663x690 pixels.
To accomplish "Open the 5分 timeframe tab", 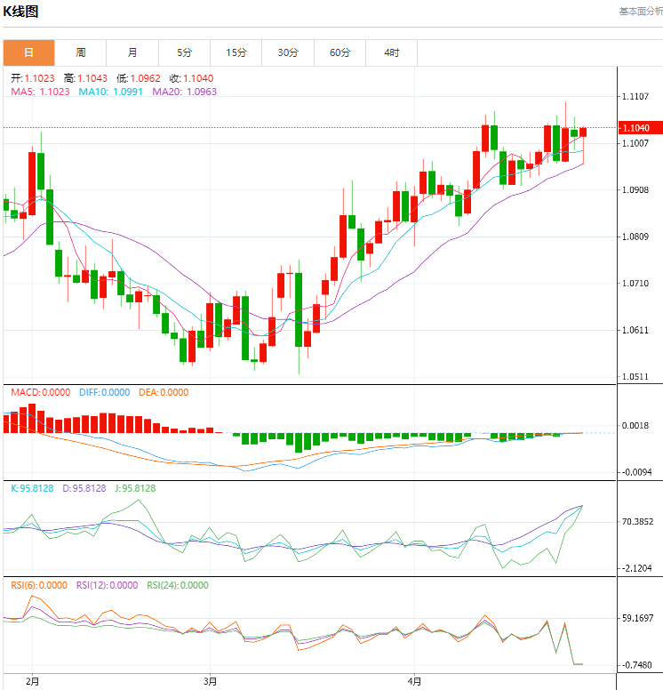I will [x=184, y=52].
